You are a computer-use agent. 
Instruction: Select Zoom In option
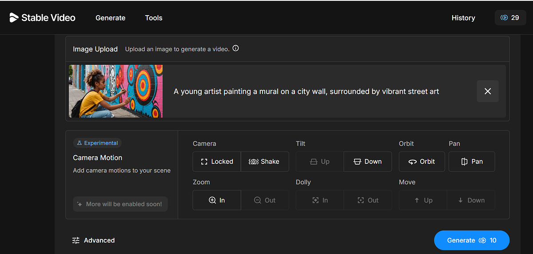point(217,200)
